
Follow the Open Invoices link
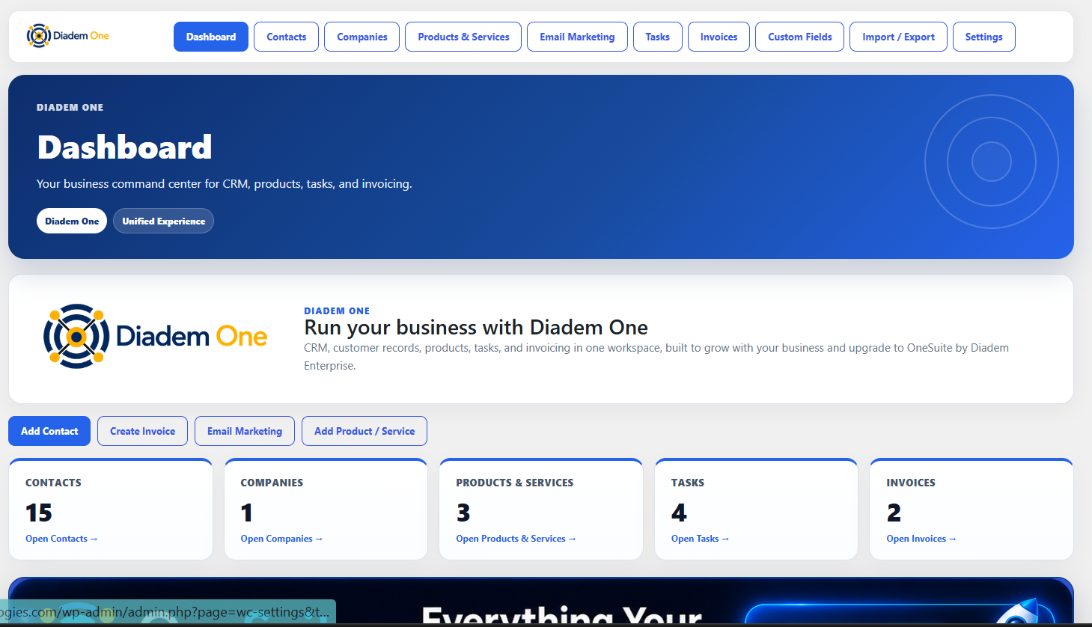pyautogui.click(x=921, y=539)
